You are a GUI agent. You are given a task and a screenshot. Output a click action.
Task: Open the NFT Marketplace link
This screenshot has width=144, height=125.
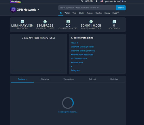(x=79, y=58)
